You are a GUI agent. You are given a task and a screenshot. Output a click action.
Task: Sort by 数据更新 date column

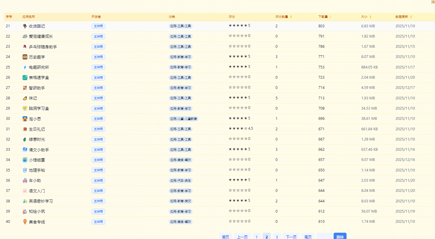click(x=411, y=17)
